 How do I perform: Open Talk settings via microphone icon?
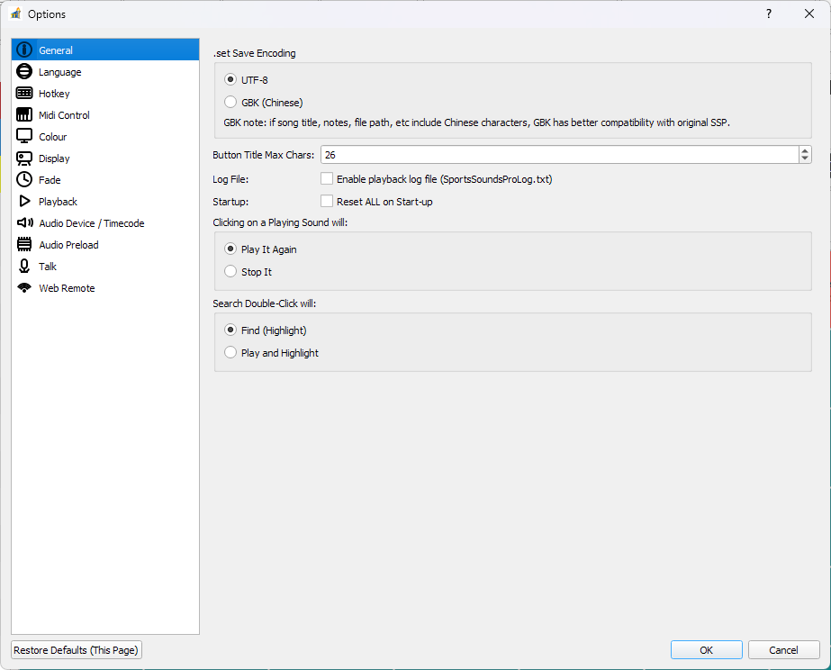pos(25,266)
